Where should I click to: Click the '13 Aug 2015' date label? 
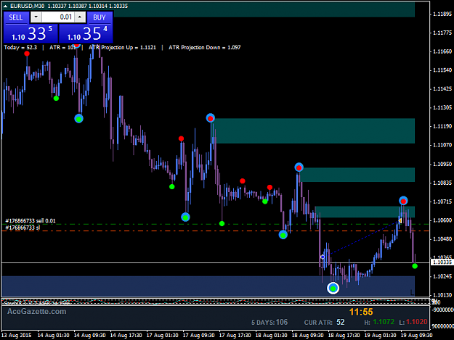(x=16, y=336)
